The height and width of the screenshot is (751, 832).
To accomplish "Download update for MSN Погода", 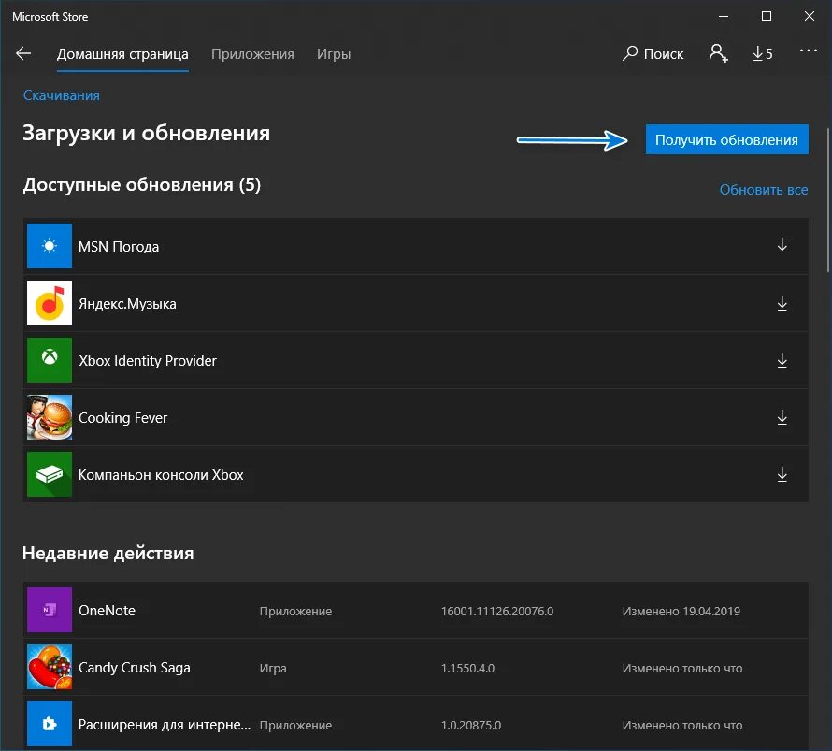I will click(782, 246).
